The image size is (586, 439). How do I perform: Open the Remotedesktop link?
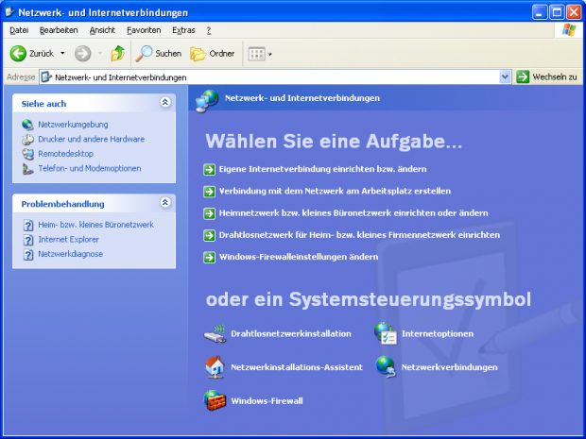click(x=65, y=154)
